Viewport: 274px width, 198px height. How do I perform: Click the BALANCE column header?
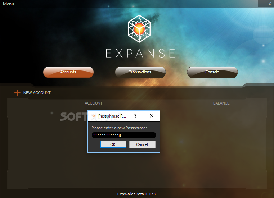pos(221,103)
